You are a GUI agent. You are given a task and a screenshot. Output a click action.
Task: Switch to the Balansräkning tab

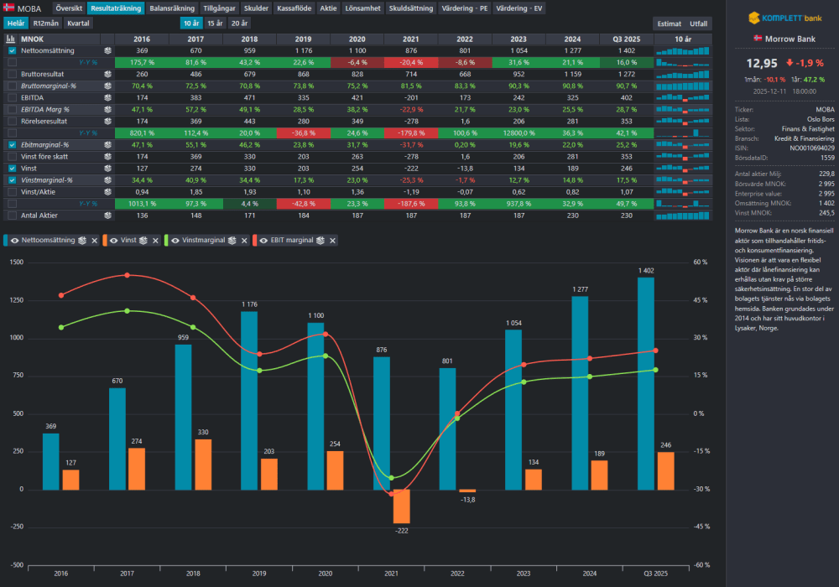click(x=172, y=8)
